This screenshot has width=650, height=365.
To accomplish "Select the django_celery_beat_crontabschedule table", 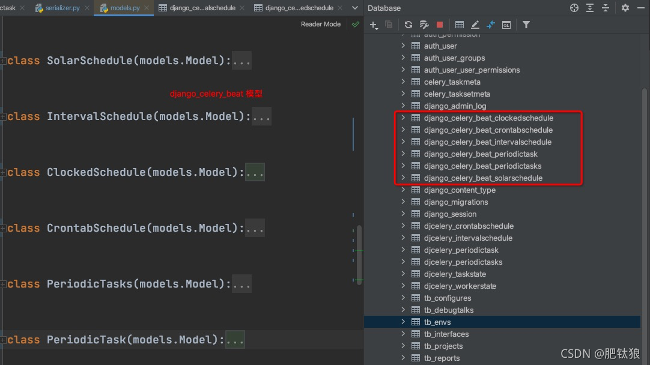I will [488, 130].
